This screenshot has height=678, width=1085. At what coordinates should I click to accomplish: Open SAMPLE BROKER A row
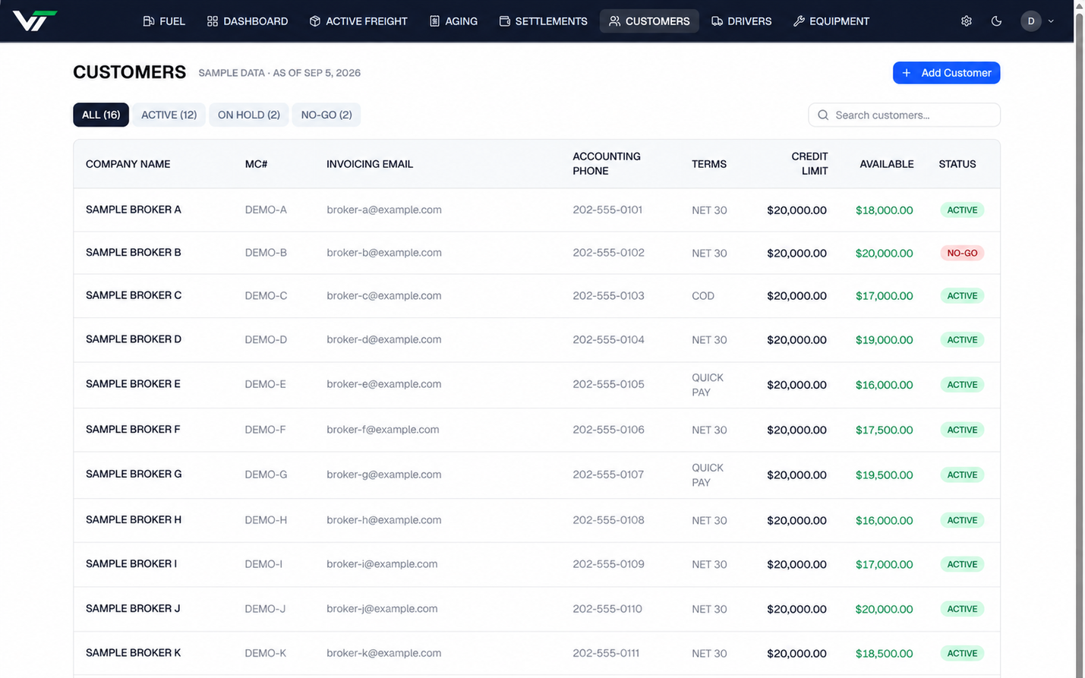(536, 210)
